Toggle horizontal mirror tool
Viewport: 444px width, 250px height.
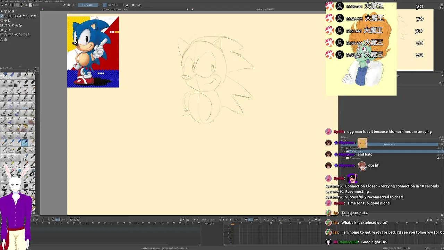pos(127,5)
